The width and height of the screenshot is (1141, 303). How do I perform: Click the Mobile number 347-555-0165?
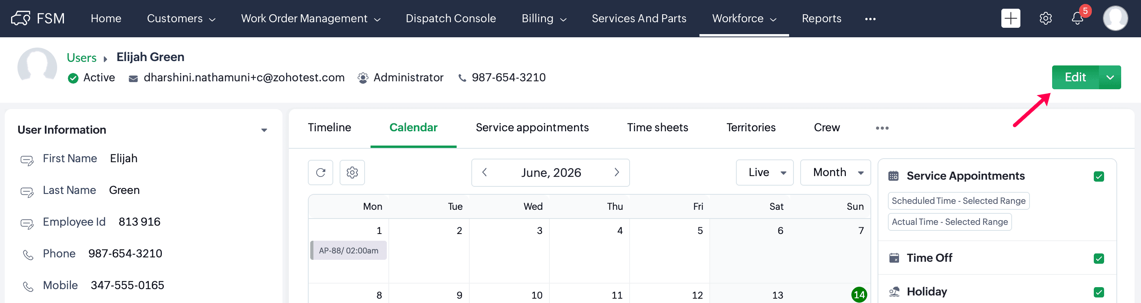click(127, 285)
